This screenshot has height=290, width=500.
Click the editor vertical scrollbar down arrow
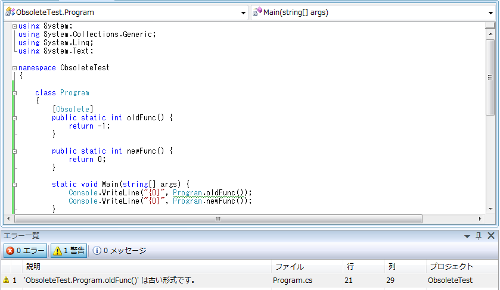click(490, 209)
